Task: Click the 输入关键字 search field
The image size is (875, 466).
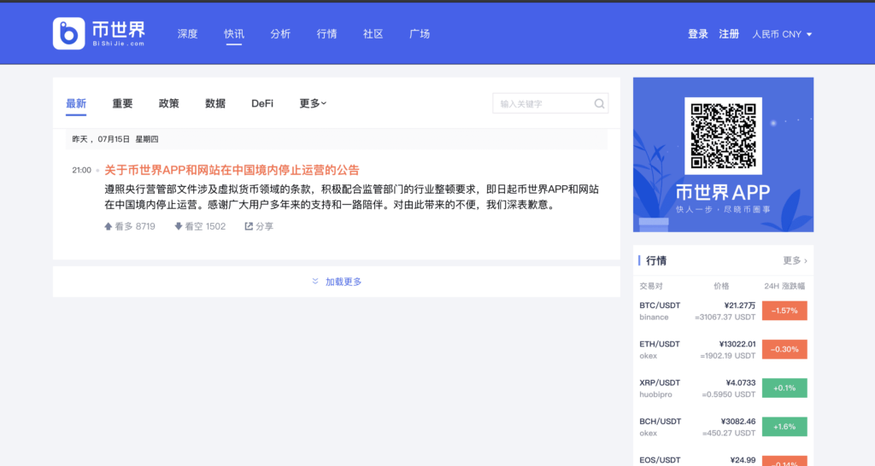Action: click(x=550, y=103)
